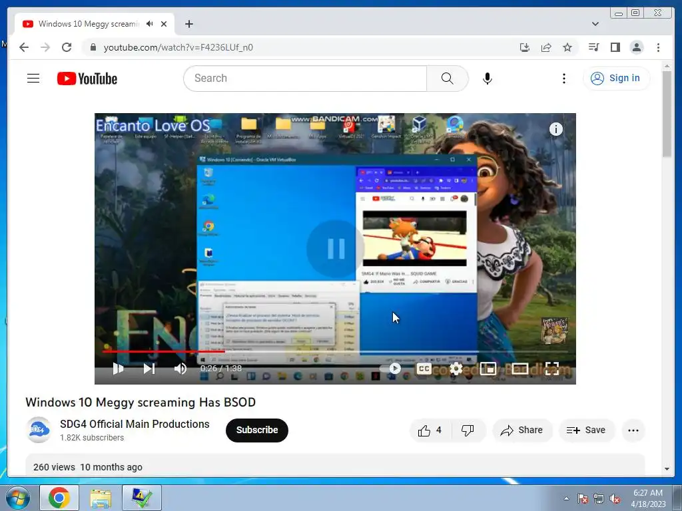Open the checkmark app in taskbar
The width and height of the screenshot is (682, 511).
(142, 498)
